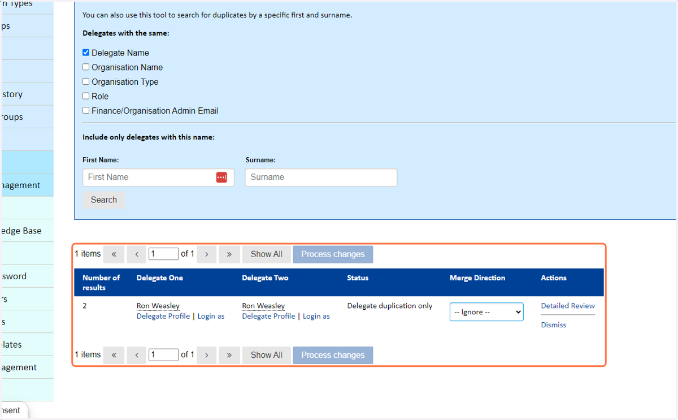Uncheck the Delegate Name checkbox

[x=86, y=53]
